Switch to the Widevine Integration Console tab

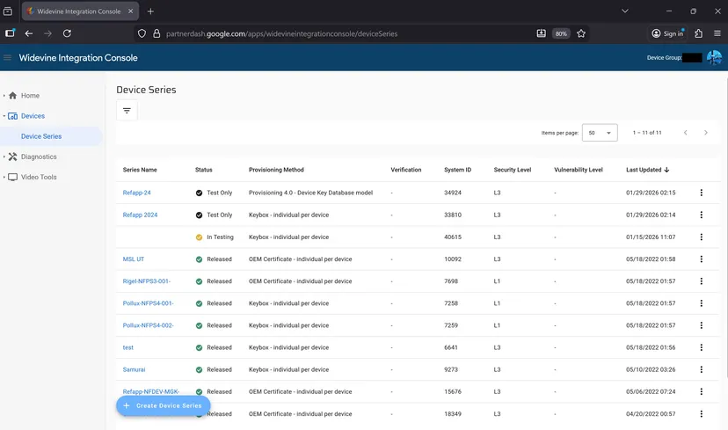coord(80,11)
